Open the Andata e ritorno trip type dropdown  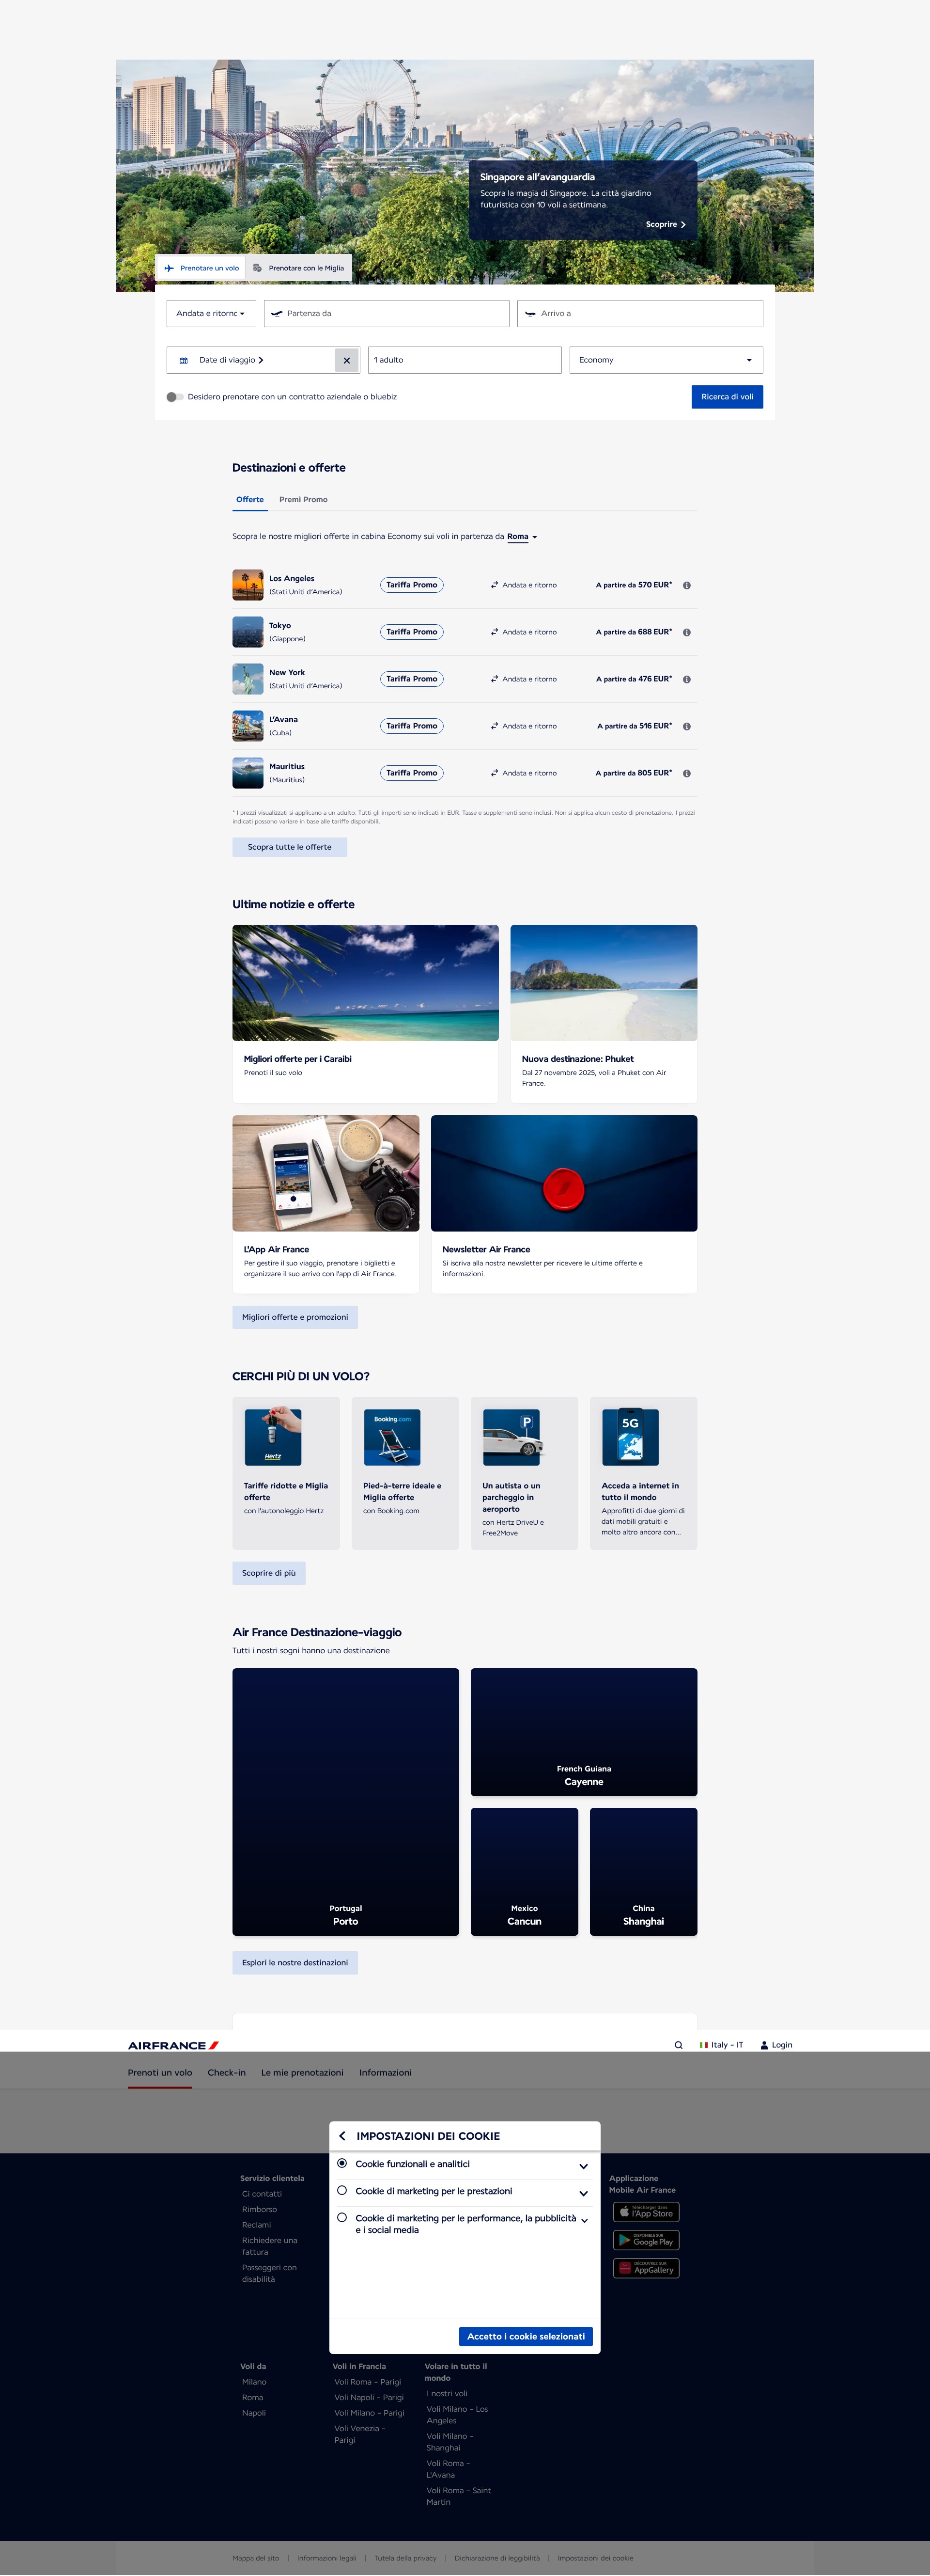click(211, 314)
